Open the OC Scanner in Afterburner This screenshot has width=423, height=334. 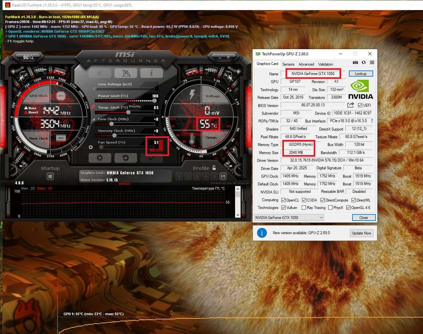click(x=28, y=57)
